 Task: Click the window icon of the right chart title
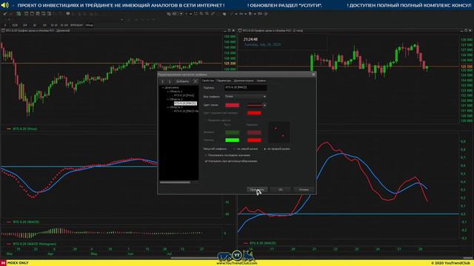240,30
